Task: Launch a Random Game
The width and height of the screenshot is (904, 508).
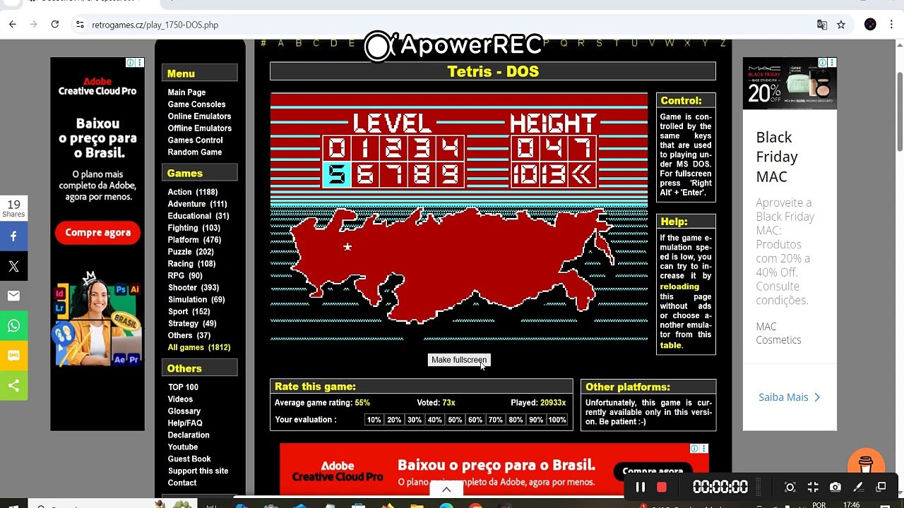Action: (195, 152)
